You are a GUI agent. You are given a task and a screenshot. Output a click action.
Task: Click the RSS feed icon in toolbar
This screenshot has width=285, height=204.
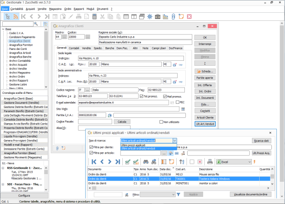tap(16, 17)
